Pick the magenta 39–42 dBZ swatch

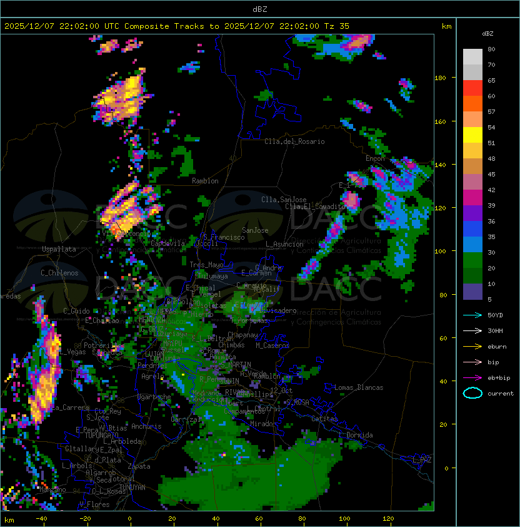coord(472,198)
